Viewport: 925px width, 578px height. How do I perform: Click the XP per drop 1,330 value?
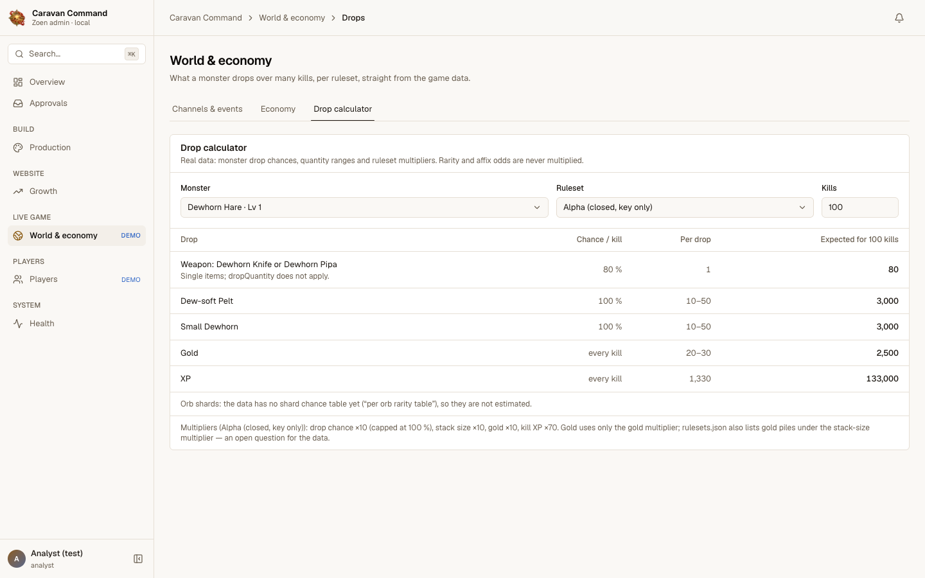pos(700,379)
